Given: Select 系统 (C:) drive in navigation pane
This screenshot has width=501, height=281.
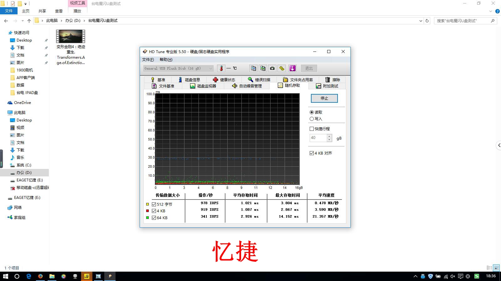Looking at the screenshot, I should point(23,165).
